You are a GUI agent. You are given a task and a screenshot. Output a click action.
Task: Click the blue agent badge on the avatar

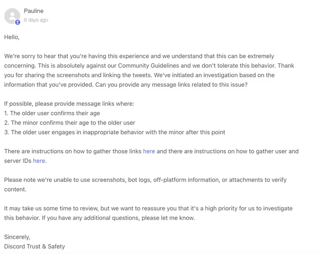point(18,22)
